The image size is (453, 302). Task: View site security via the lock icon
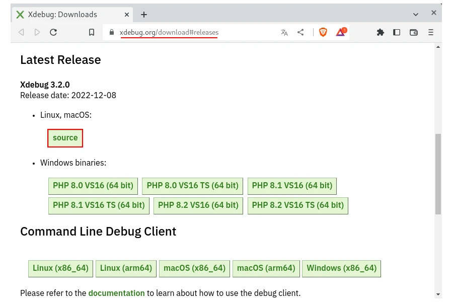111,32
